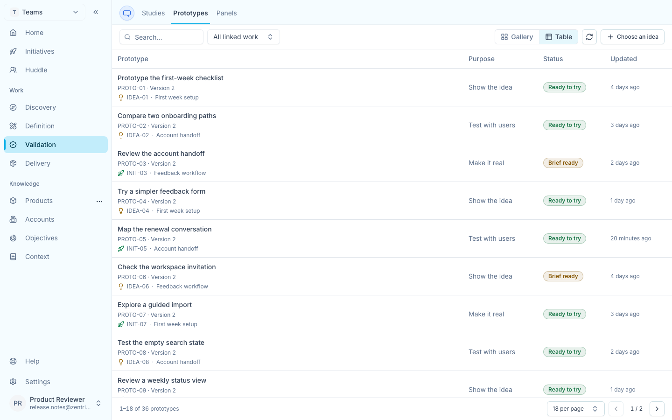Open Explore a guided import row
Screen dimensions: 672x420
[x=392, y=314]
